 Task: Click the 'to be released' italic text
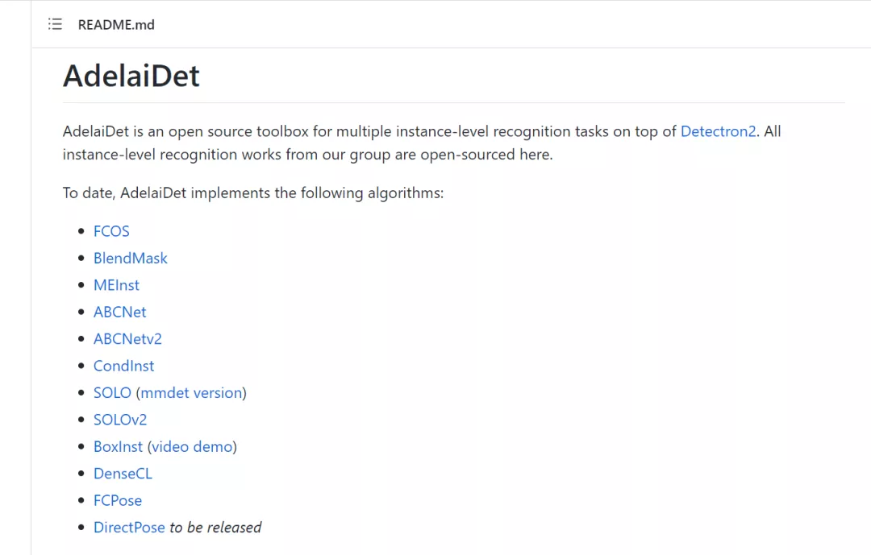pyautogui.click(x=215, y=528)
